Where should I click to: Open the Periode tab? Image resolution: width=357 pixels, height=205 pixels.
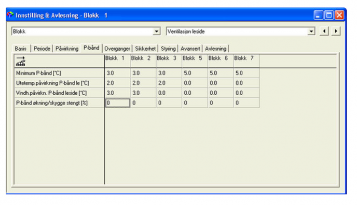42,49
